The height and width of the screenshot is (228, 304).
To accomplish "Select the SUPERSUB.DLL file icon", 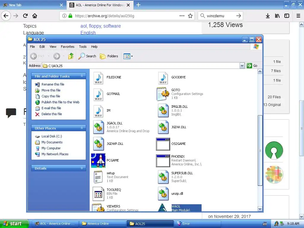I will pos(163,177).
